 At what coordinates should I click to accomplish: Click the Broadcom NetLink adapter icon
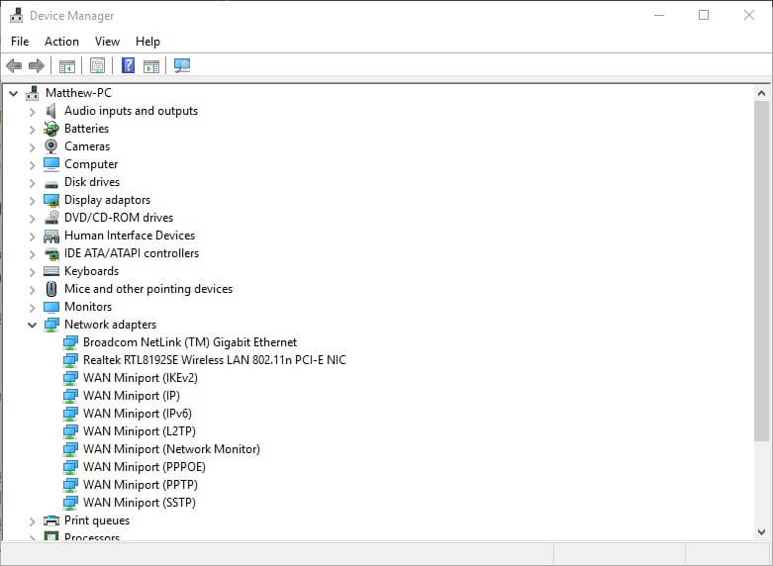click(70, 342)
